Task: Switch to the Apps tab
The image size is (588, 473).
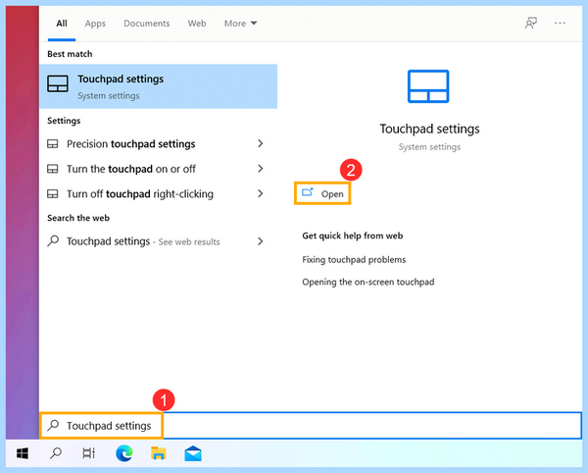Action: click(x=95, y=24)
